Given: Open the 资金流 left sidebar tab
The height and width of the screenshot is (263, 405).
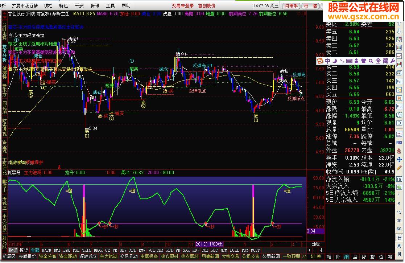Looking at the screenshot, I should (4, 147).
